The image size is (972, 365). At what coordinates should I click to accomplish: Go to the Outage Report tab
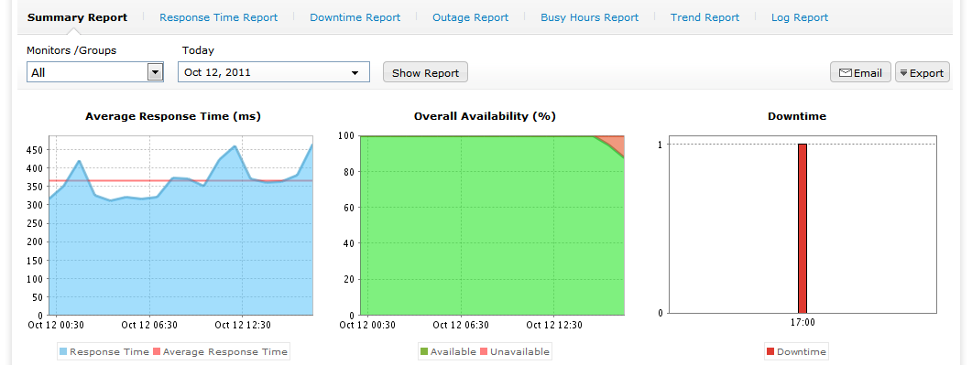[x=471, y=17]
